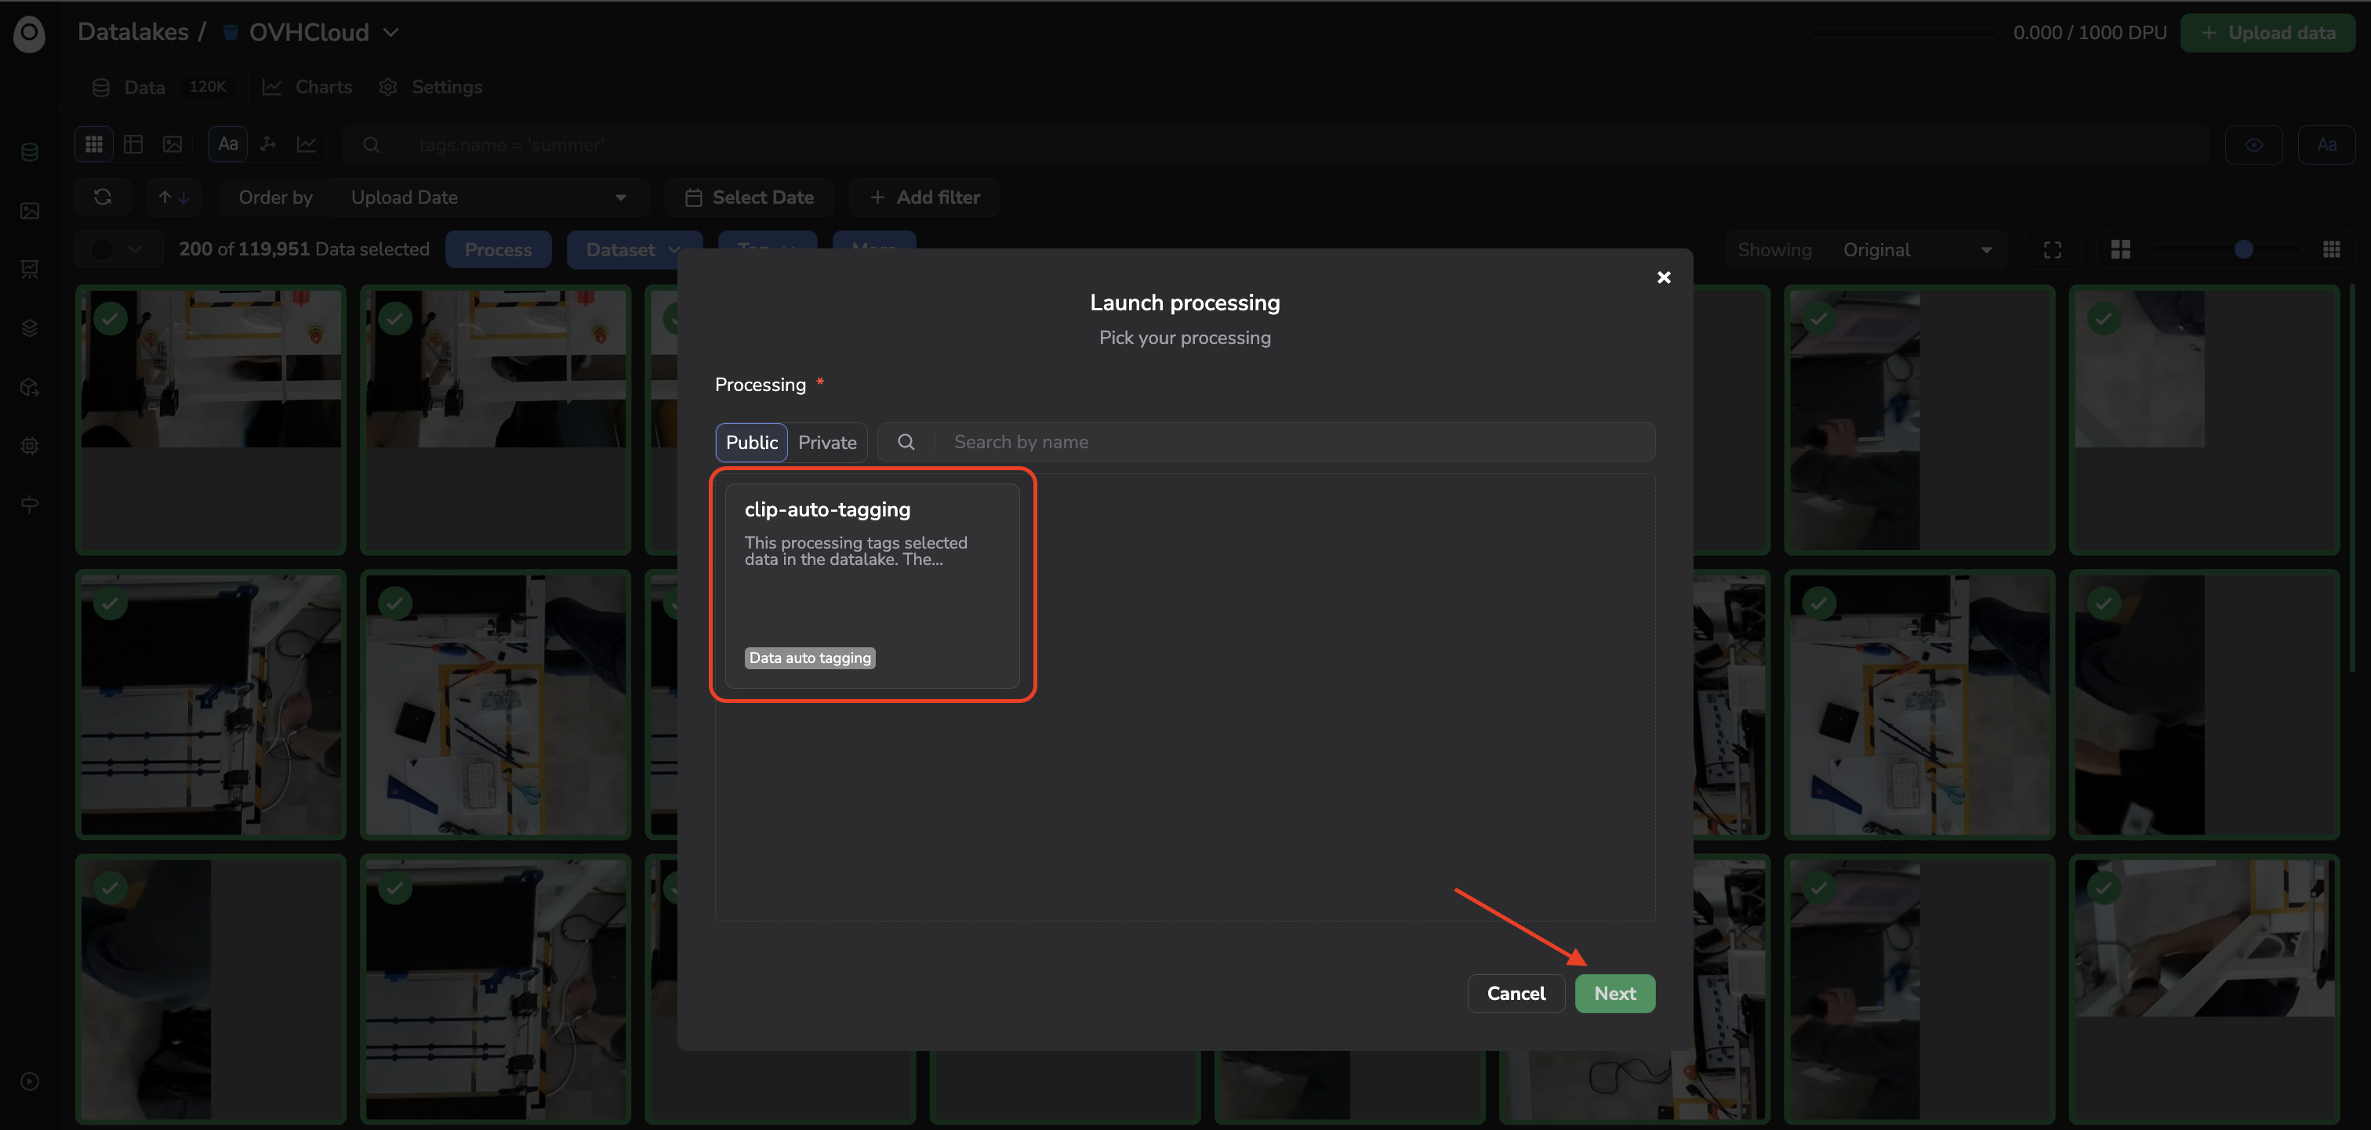Open the layers stack icon in left sidebar

tap(30, 328)
